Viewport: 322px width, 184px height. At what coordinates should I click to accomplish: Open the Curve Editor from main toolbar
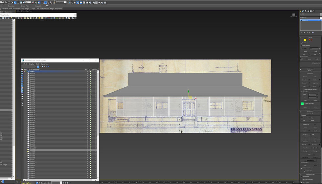click(x=84, y=3)
